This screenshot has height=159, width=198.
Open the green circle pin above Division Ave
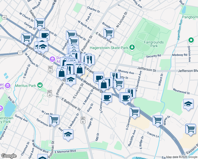click(191, 41)
